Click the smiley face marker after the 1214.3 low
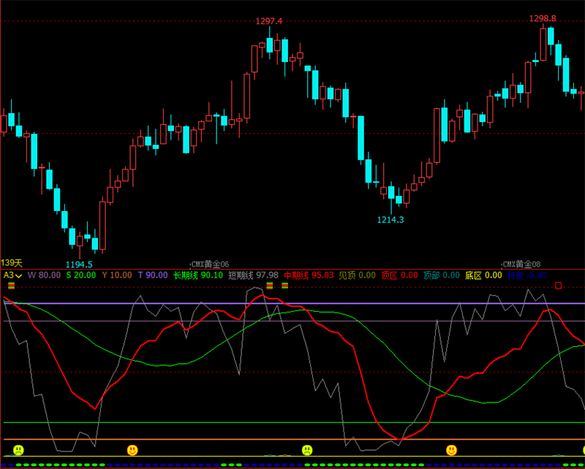Screen dimensions: 585x469 pyautogui.click(x=451, y=450)
